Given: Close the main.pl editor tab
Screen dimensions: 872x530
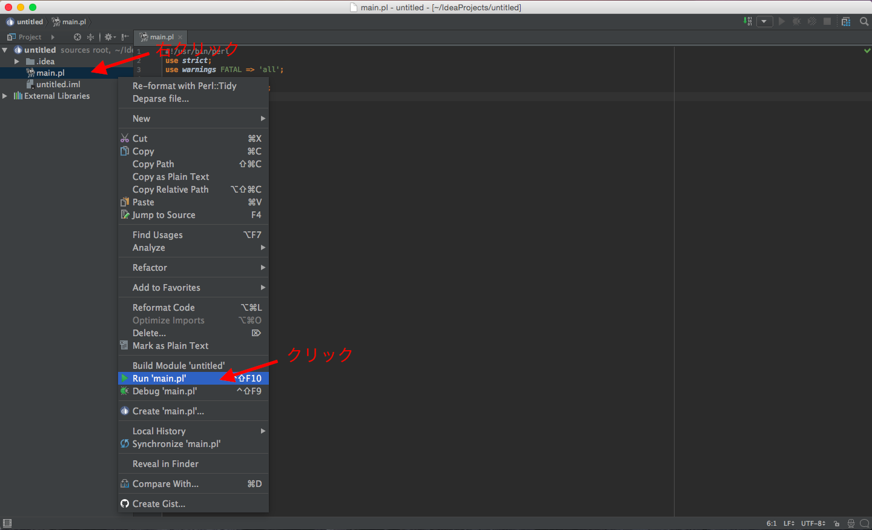Looking at the screenshot, I should coord(180,37).
